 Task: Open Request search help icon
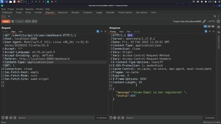[3, 118]
